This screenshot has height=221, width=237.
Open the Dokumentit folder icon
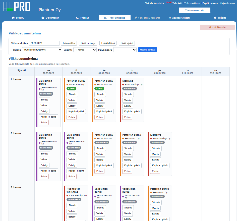[x=43, y=18]
